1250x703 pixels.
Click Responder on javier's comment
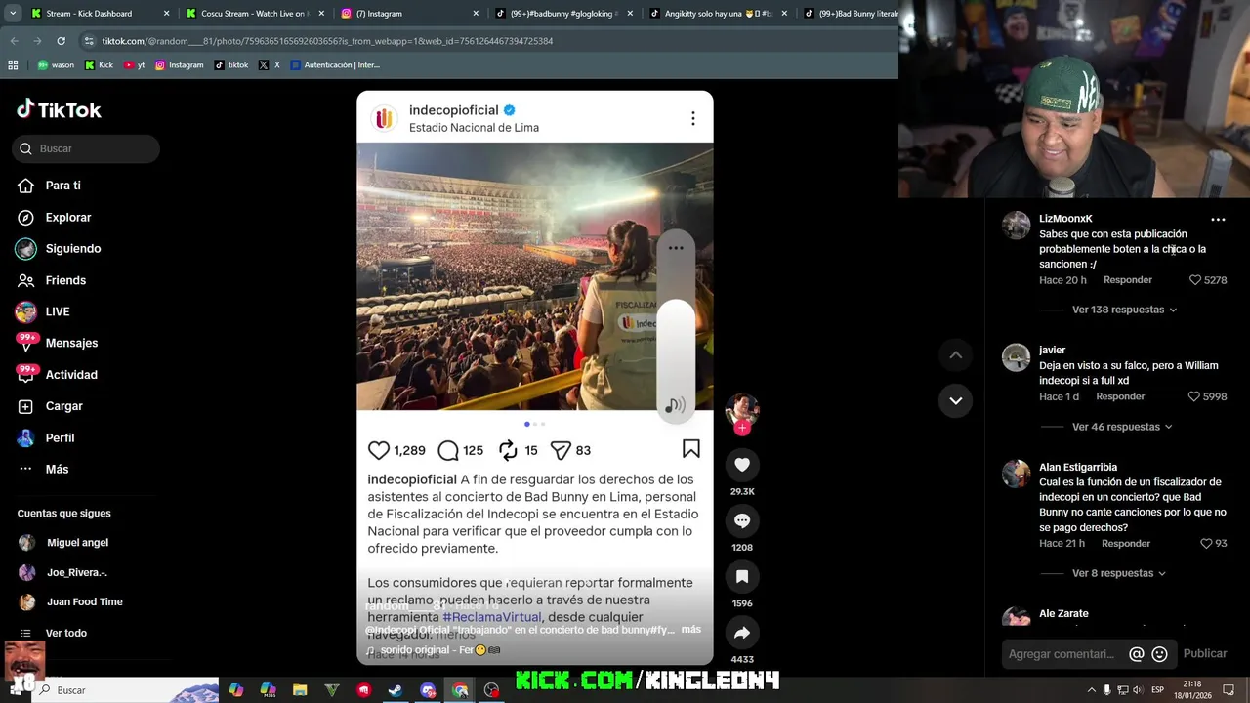pos(1120,397)
